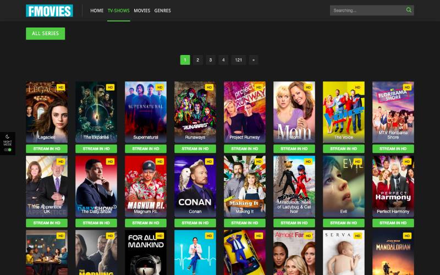This screenshot has width=440, height=275.
Task: Open the Conan poster
Action: [x=195, y=186]
